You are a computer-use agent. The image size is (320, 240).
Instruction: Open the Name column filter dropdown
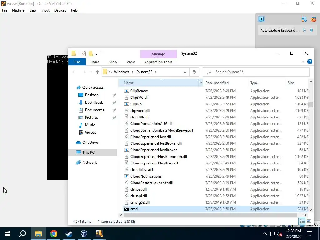[201, 82]
